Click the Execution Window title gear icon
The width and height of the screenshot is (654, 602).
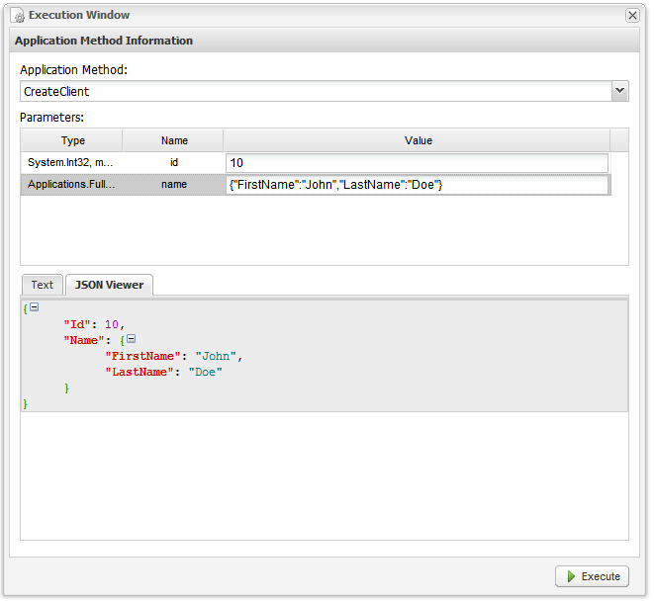coord(19,16)
